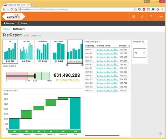The height and width of the screenshot is (139, 166).
Task: Go back with the browser back arrow
Action: [4, 9]
